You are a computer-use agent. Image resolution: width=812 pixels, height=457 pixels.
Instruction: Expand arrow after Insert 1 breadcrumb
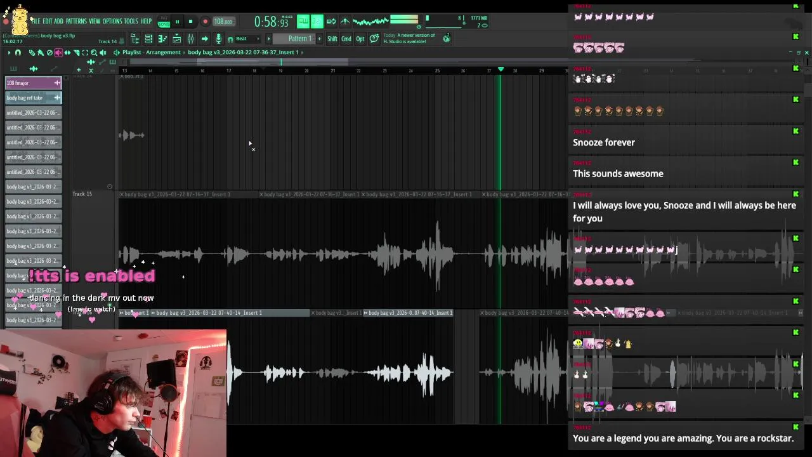302,52
